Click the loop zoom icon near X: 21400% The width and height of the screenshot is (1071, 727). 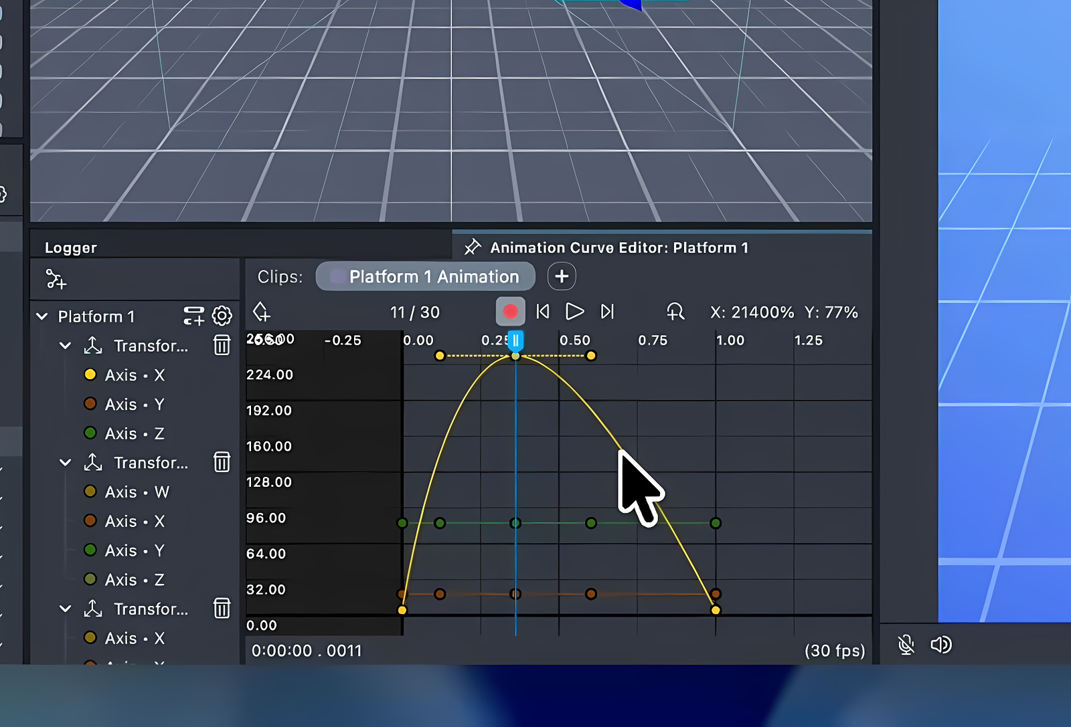676,311
